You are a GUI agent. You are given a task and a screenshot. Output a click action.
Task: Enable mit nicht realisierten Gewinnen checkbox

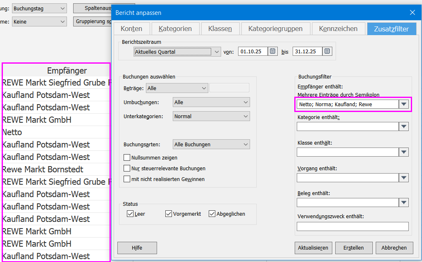127,179
